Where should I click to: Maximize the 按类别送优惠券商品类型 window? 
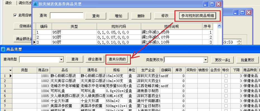click(x=212, y=4)
